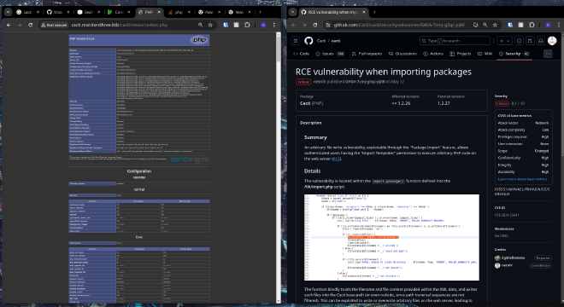The image size is (564, 307).
Task: Open zoom control in right window address bar
Action: point(485,25)
